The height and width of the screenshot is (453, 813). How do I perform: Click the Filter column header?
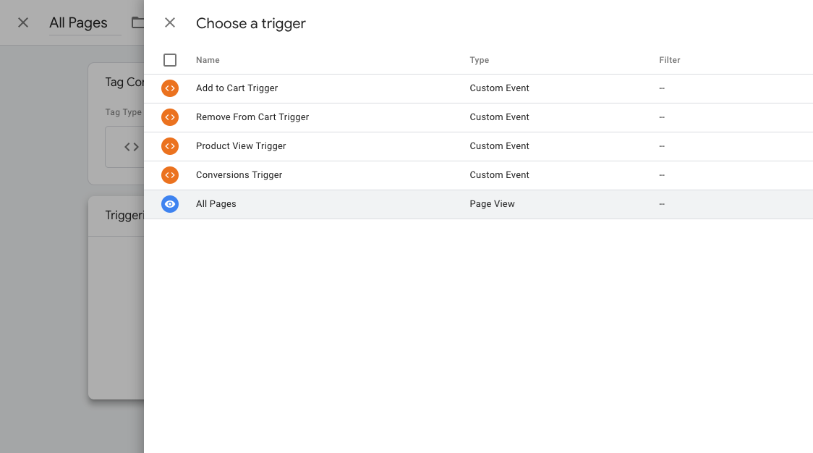pos(669,60)
